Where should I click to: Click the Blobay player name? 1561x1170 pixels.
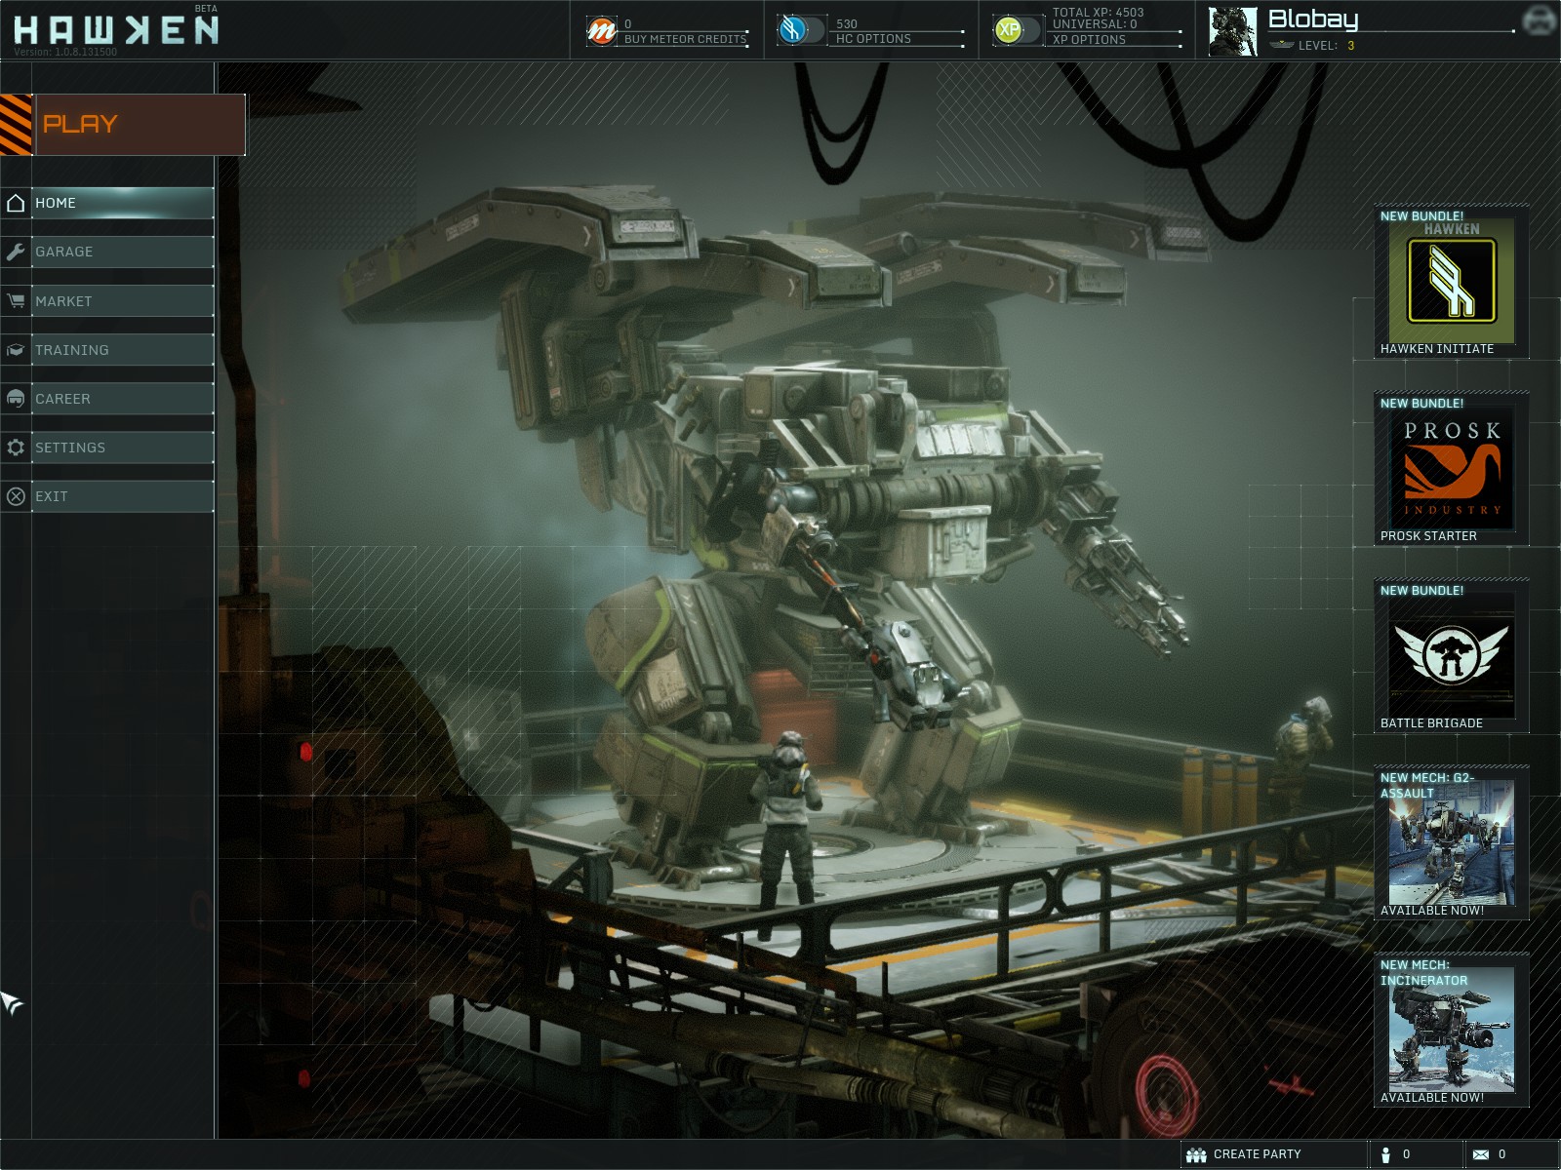(1313, 19)
